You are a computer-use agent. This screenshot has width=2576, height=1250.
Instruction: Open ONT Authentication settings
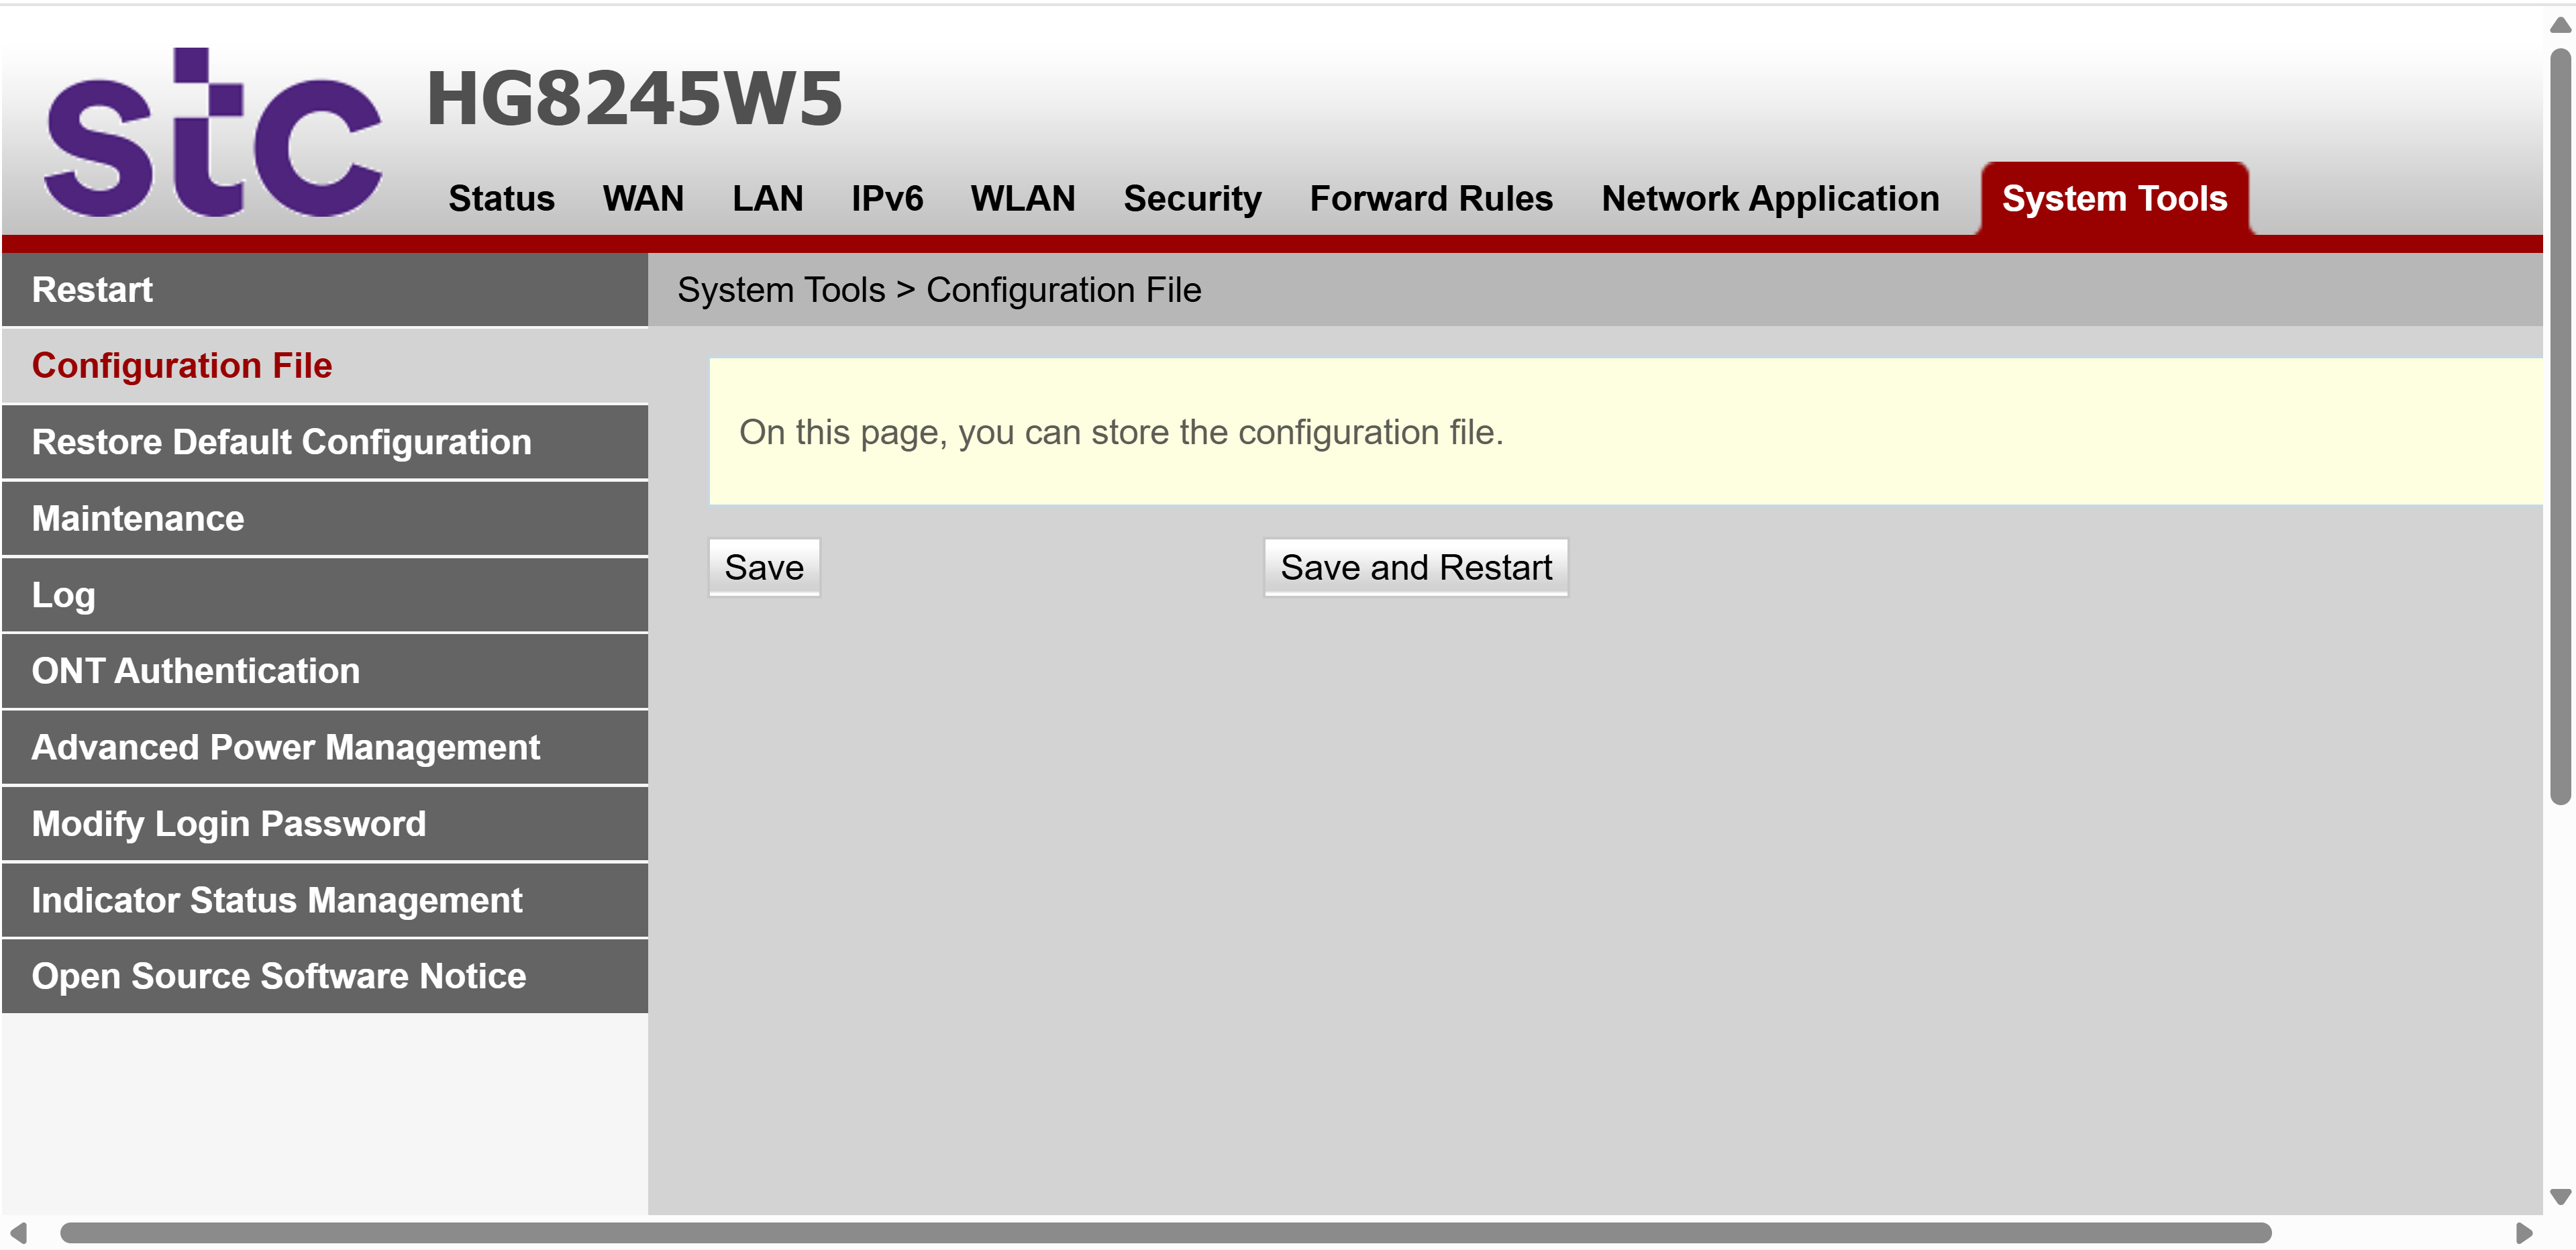pyautogui.click(x=195, y=671)
